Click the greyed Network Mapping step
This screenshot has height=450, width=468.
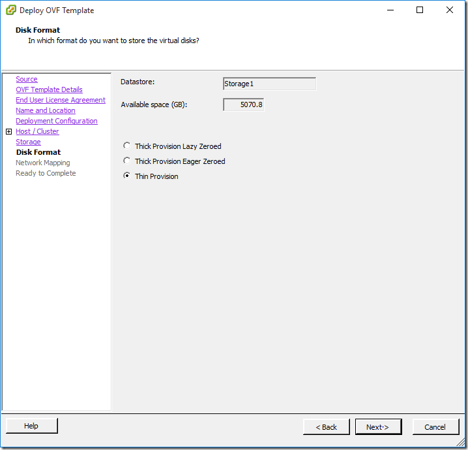43,163
